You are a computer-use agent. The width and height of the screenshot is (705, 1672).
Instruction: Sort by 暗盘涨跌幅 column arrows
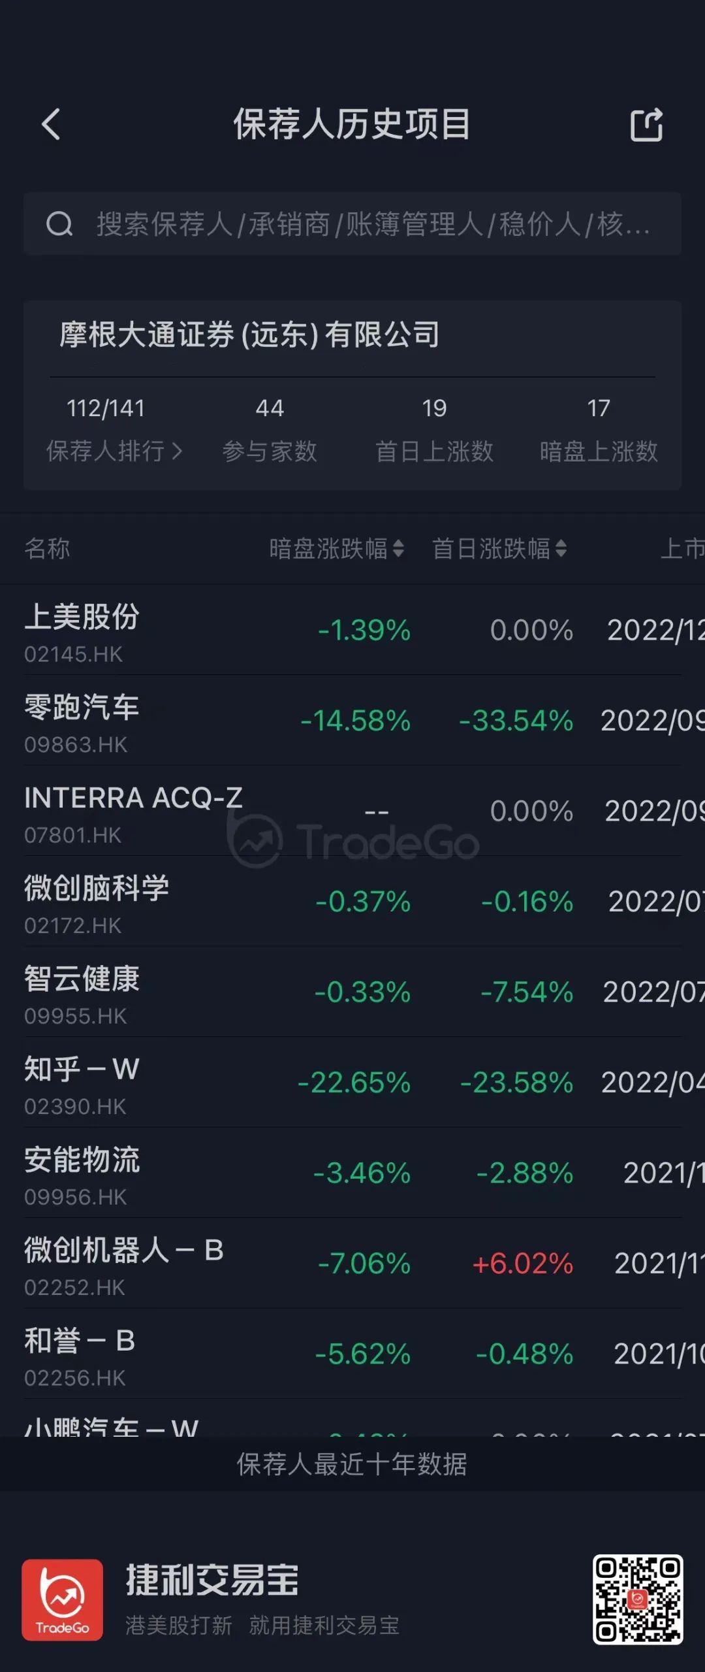pos(398,548)
